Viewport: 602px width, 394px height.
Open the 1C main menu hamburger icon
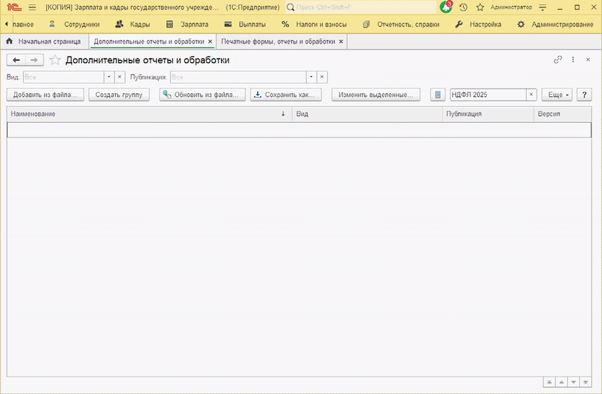point(32,8)
